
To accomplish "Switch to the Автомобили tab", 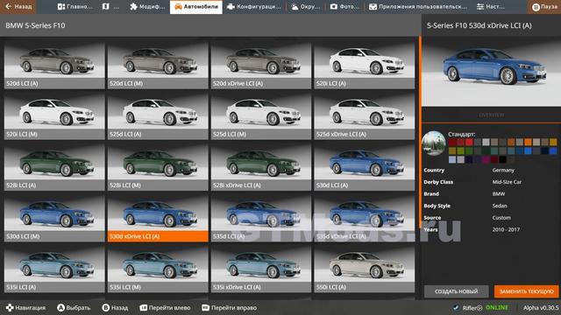I will point(196,7).
